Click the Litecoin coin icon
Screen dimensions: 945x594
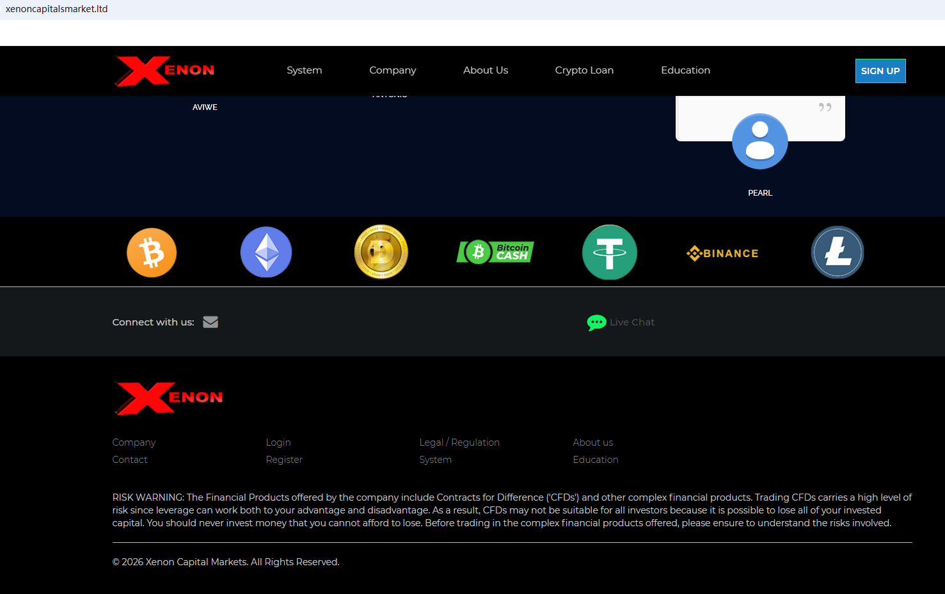click(x=838, y=252)
